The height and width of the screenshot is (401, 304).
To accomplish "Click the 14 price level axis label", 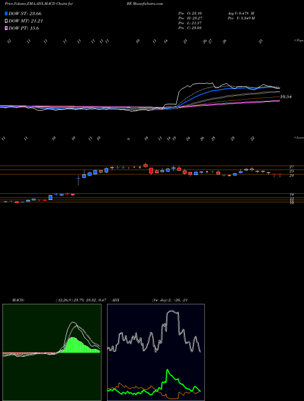I will coord(291,194).
